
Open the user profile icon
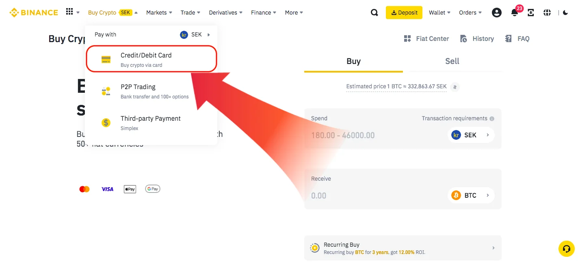coord(496,13)
